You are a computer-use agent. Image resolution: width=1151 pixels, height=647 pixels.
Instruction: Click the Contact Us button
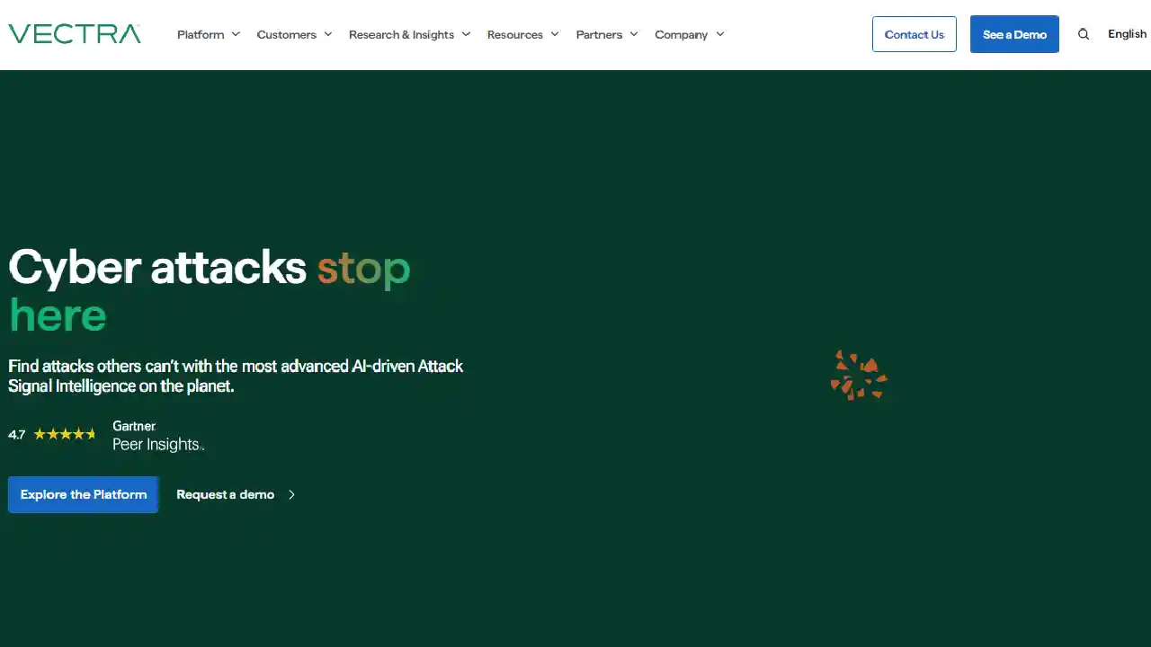click(914, 34)
